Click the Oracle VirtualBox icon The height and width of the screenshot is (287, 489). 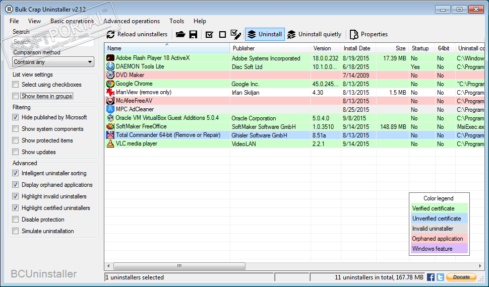click(x=110, y=118)
